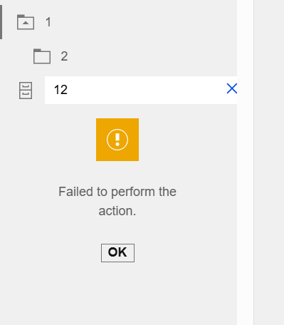Click the dark selection bar beside folder 1
Viewport: 284px width, 325px height.
pyautogui.click(x=1, y=22)
